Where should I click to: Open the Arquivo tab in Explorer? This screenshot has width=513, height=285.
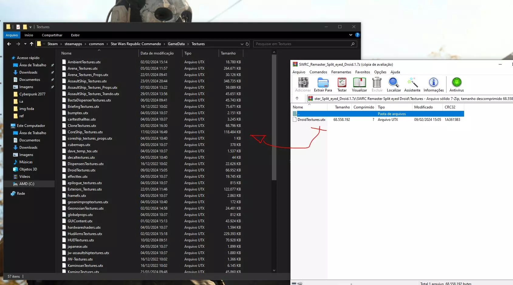(12, 35)
